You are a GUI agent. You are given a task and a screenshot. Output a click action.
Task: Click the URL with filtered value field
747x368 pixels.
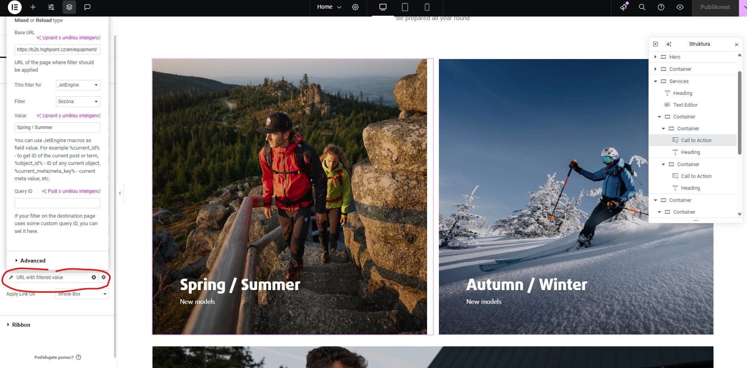click(52, 277)
